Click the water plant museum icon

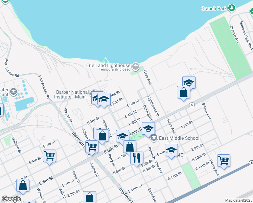14,91
